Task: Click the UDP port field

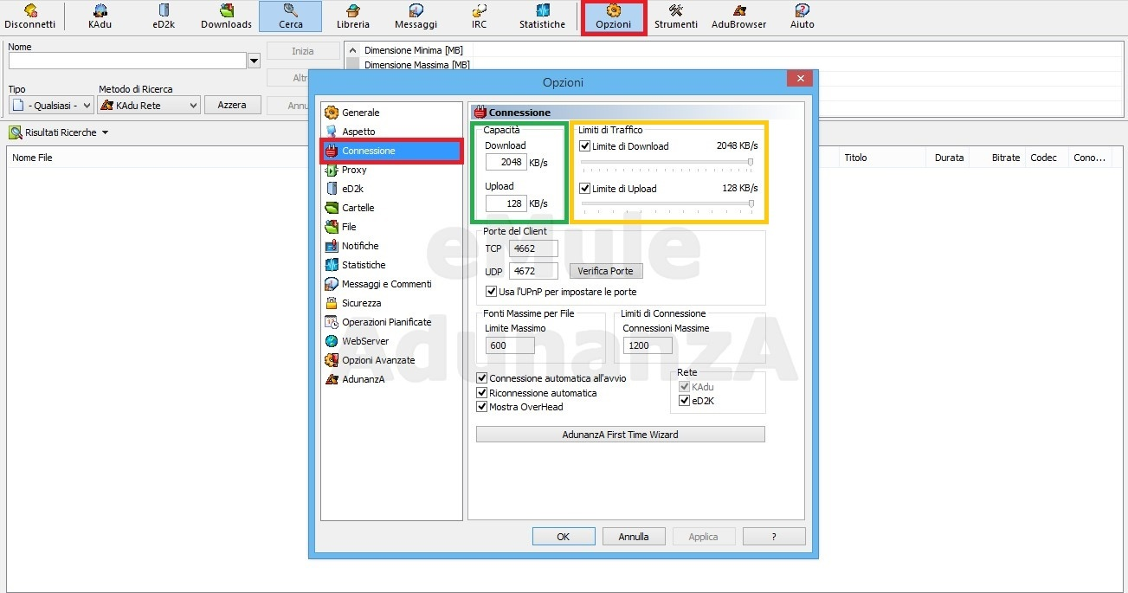Action: coord(533,271)
